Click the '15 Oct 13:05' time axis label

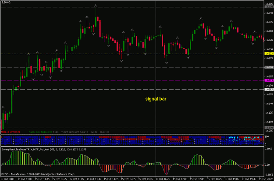click(77, 179)
